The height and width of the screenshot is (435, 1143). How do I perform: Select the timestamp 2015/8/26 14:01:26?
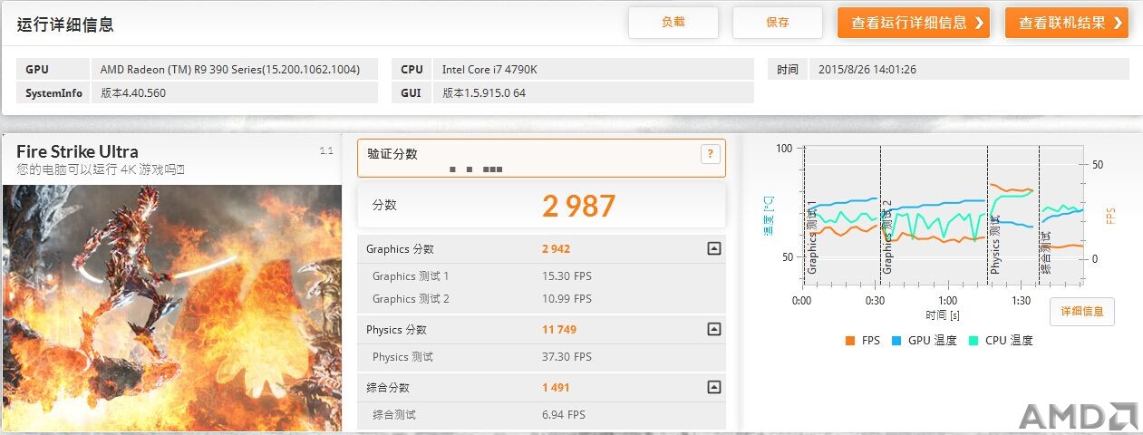pos(867,70)
